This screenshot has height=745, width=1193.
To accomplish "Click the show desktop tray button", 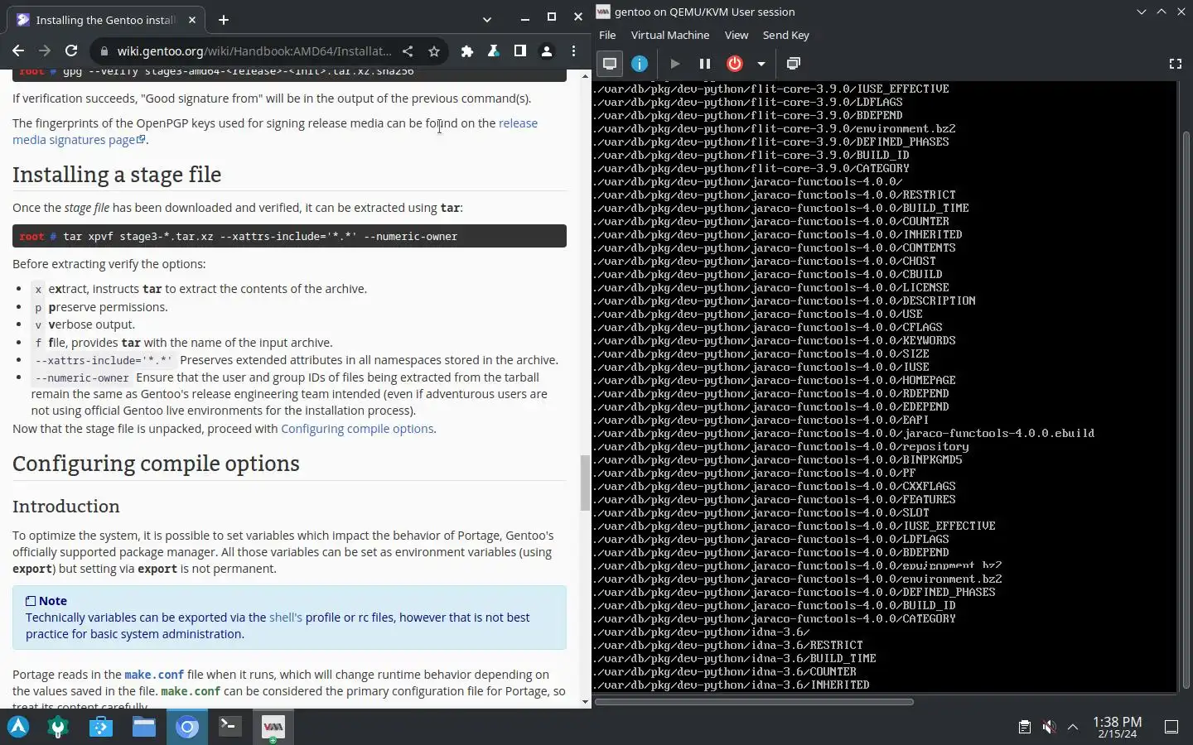I will [x=1171, y=727].
